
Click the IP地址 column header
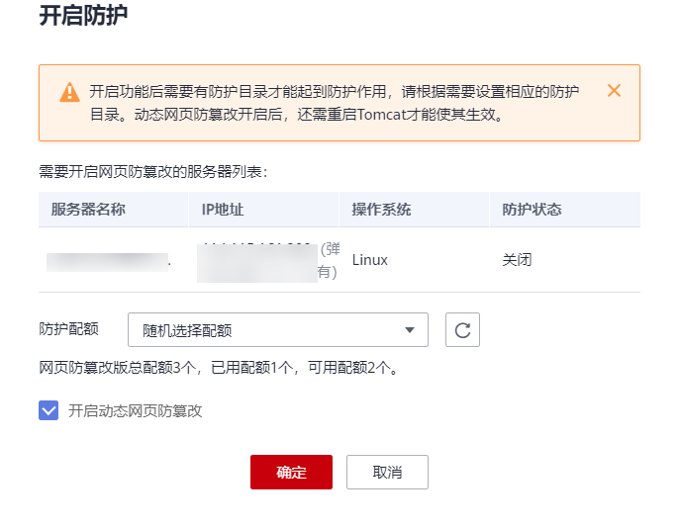click(221, 210)
